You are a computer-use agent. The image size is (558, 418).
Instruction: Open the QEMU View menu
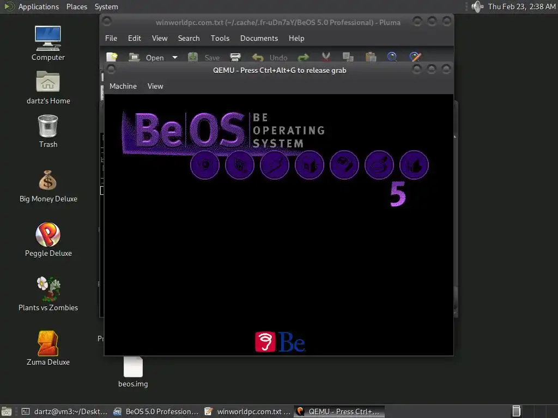(x=155, y=86)
